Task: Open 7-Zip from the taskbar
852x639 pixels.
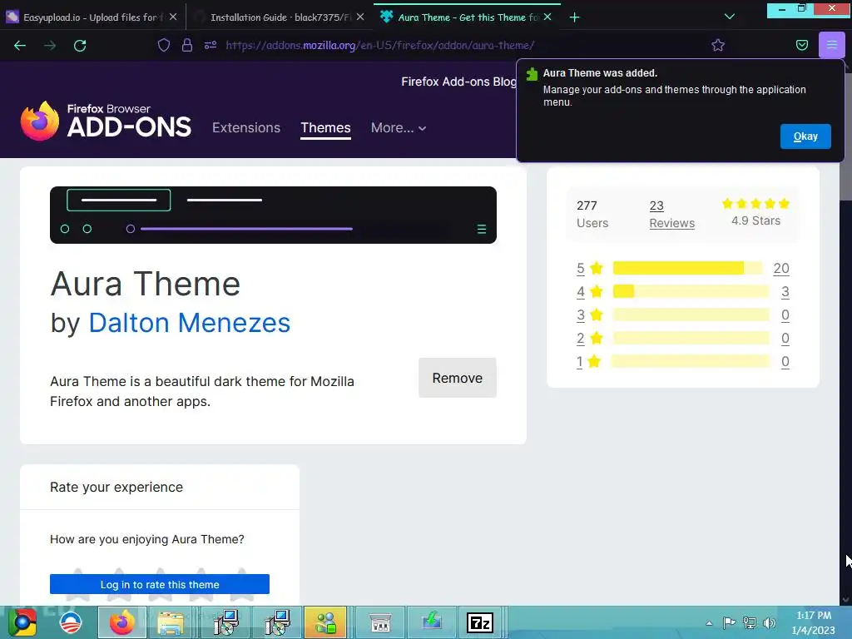Action: (480, 622)
